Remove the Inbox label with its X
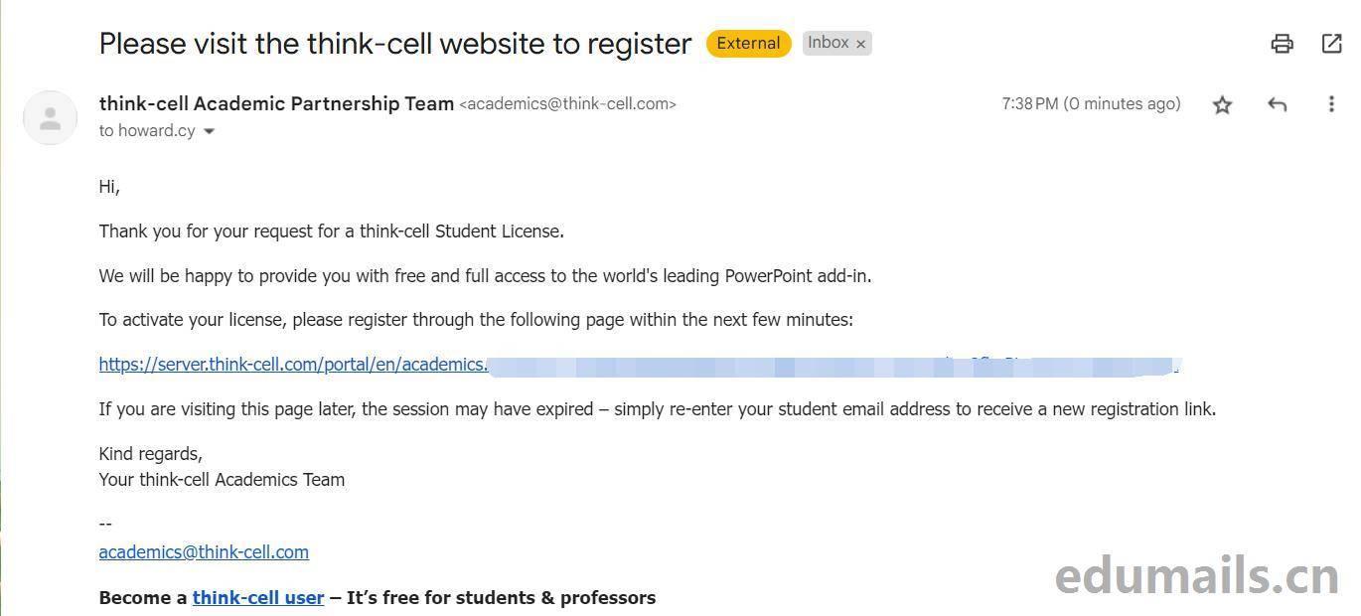This screenshot has height=616, width=1361. (861, 44)
